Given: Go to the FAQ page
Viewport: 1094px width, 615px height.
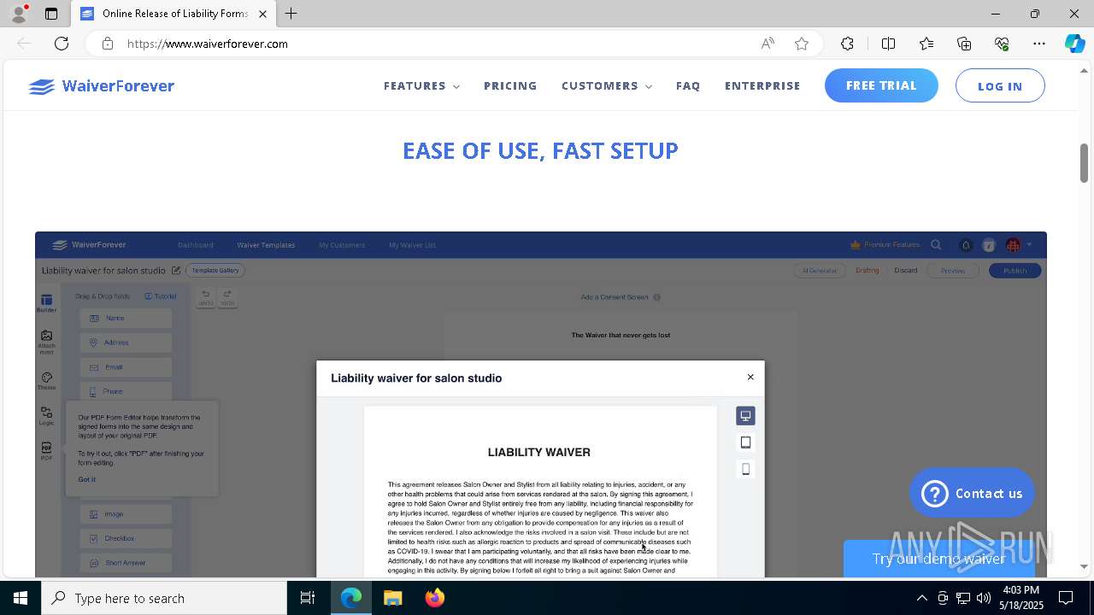Looking at the screenshot, I should tap(688, 86).
